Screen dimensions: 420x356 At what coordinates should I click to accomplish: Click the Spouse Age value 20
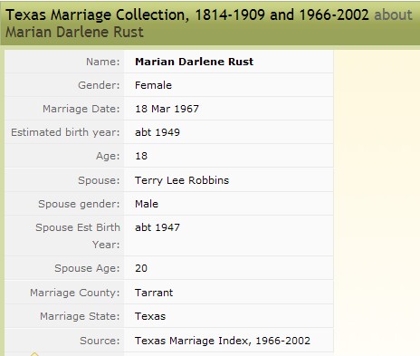pos(141,268)
